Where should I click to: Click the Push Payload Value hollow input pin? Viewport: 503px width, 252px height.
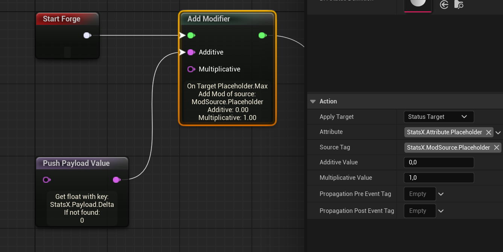click(46, 180)
